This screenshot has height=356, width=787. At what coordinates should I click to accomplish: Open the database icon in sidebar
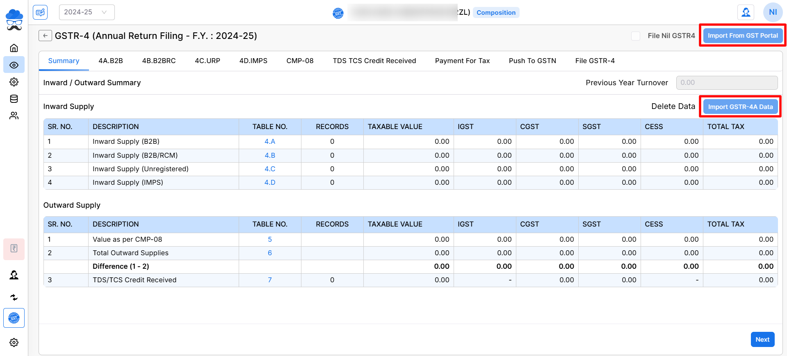click(x=14, y=99)
